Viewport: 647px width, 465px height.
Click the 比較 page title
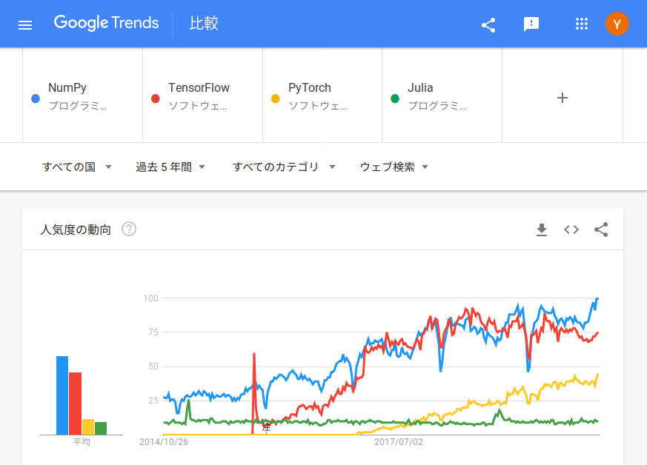coord(205,23)
